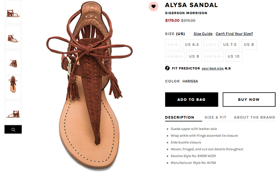Open the Description tab

[x=180, y=117]
